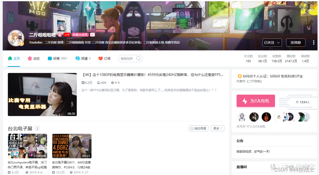This screenshot has height=175, width=319.
Task: Click the 稍后再看 button
Action: point(198,128)
